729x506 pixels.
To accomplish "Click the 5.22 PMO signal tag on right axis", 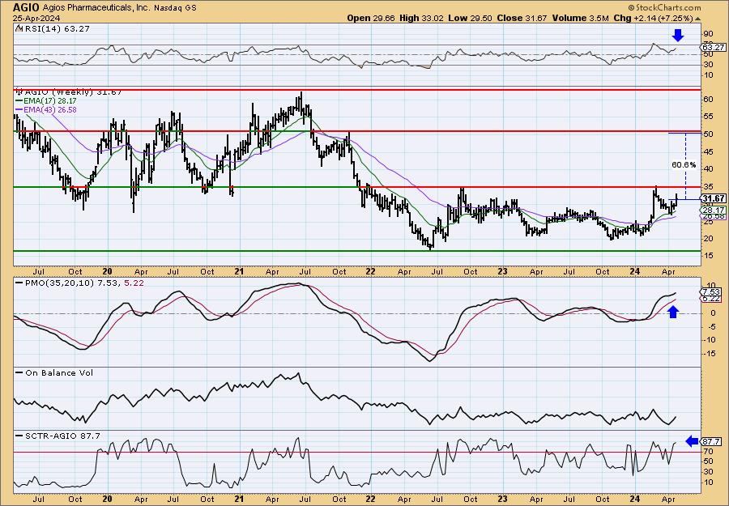I will click(712, 299).
